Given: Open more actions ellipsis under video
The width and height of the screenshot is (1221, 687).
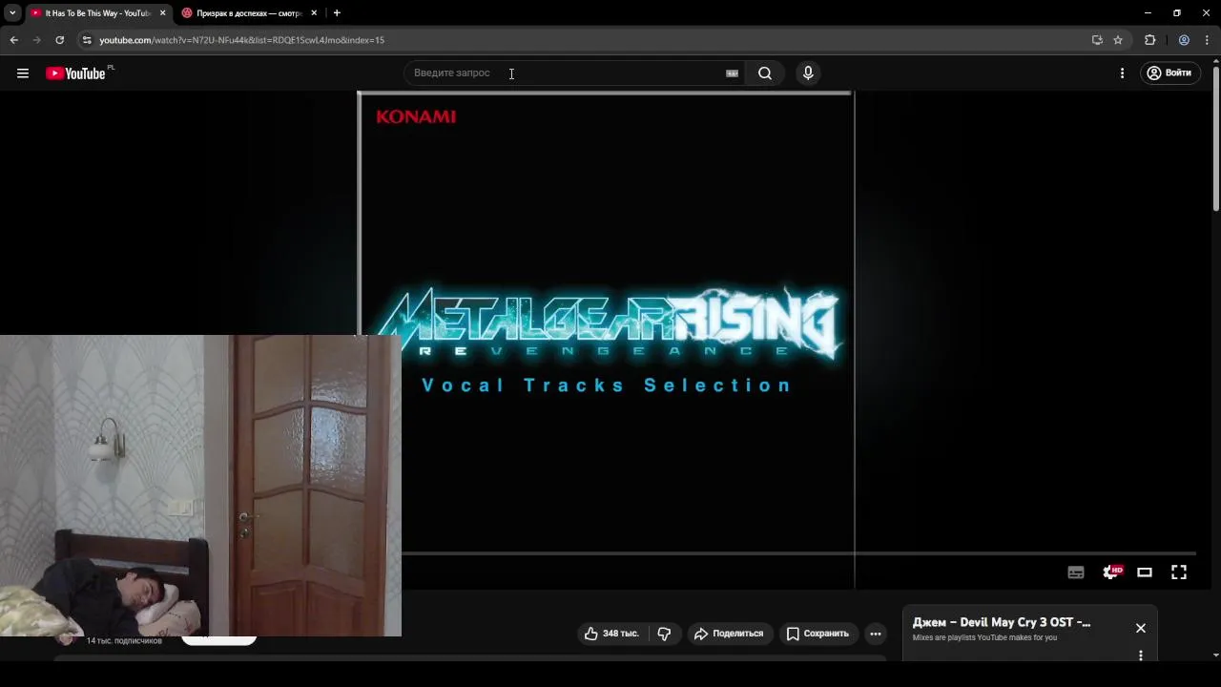Looking at the screenshot, I should point(876,634).
